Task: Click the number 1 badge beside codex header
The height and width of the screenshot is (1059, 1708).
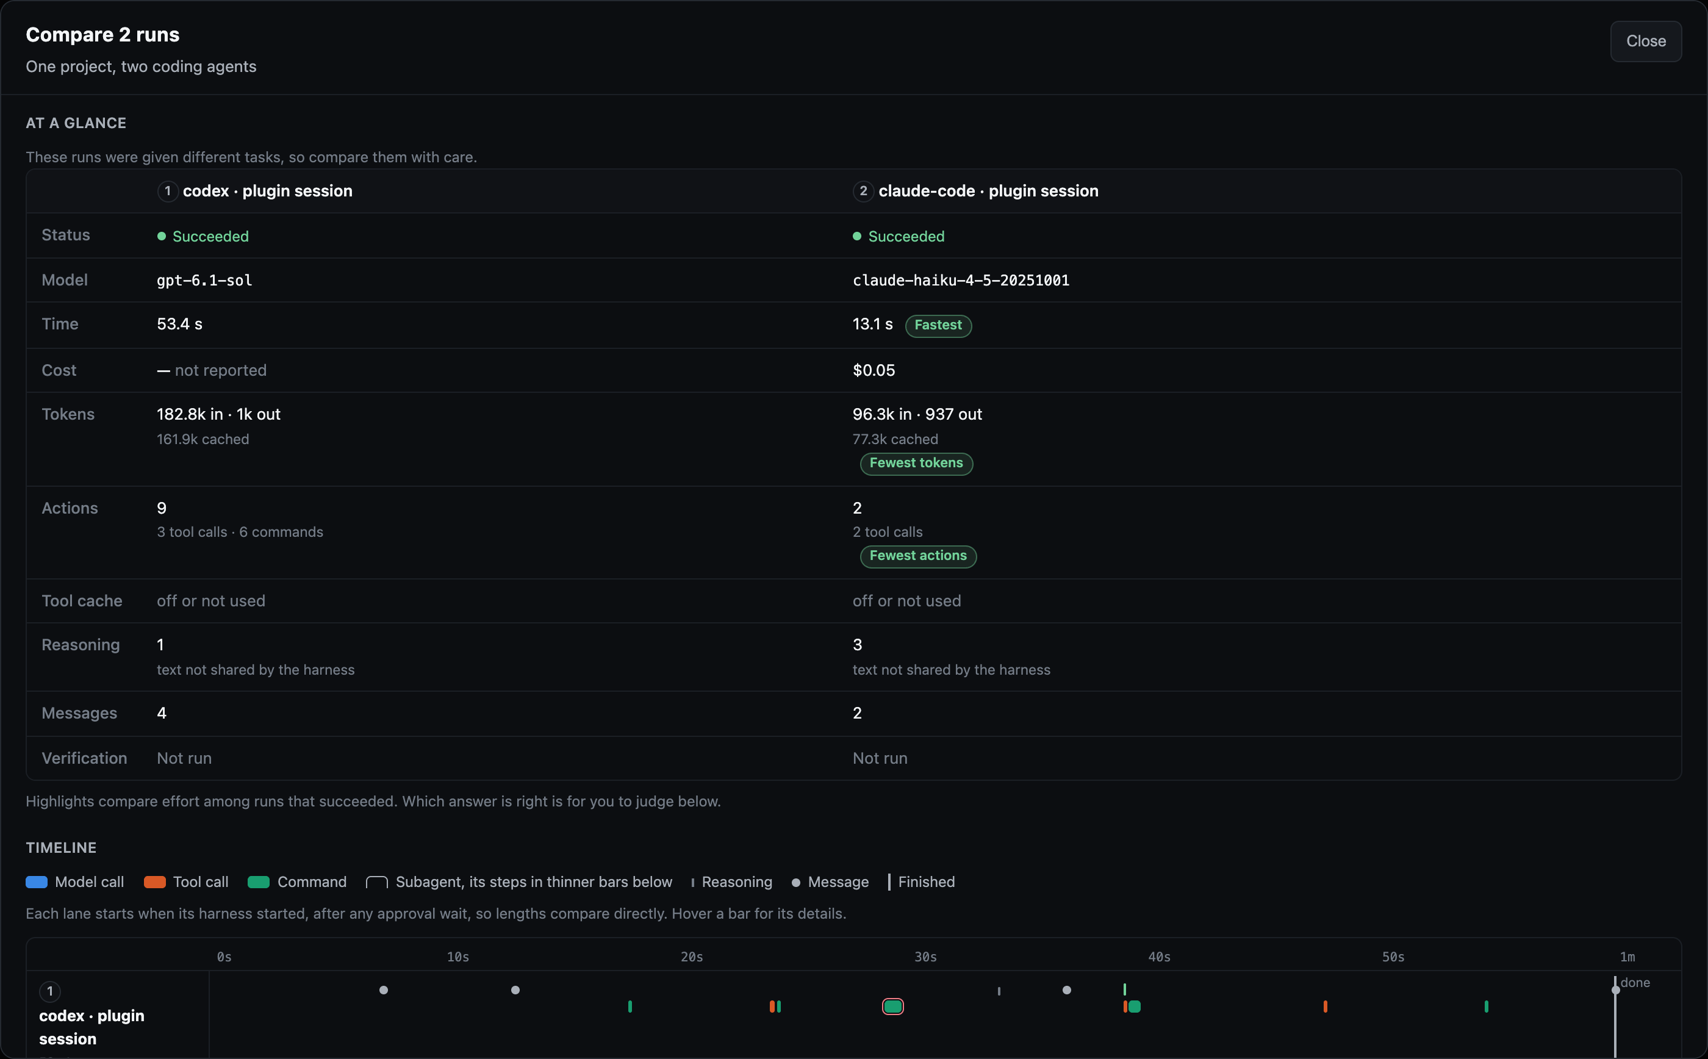Action: point(167,191)
